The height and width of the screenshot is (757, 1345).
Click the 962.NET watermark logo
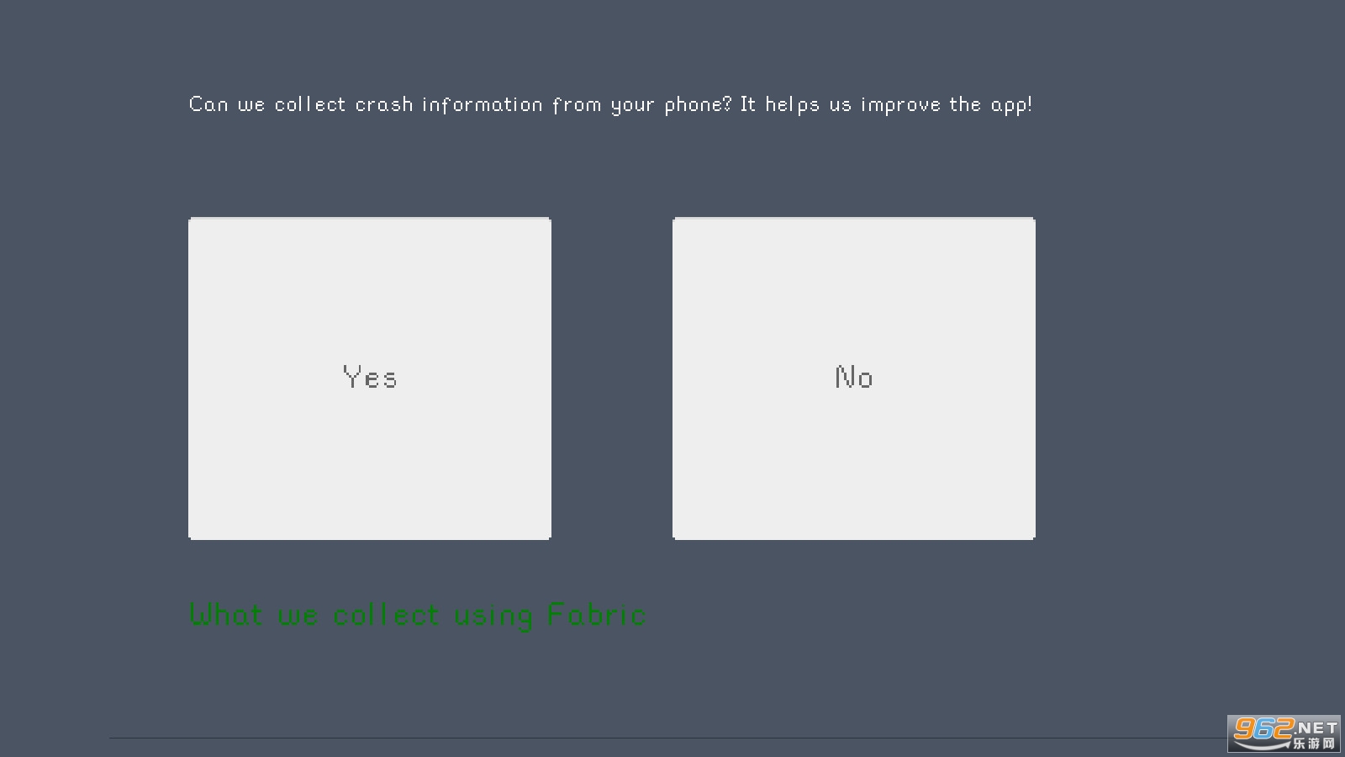click(x=1284, y=733)
